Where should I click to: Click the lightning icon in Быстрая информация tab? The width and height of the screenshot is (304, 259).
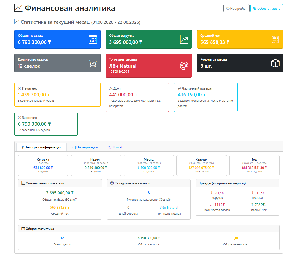[23, 147]
